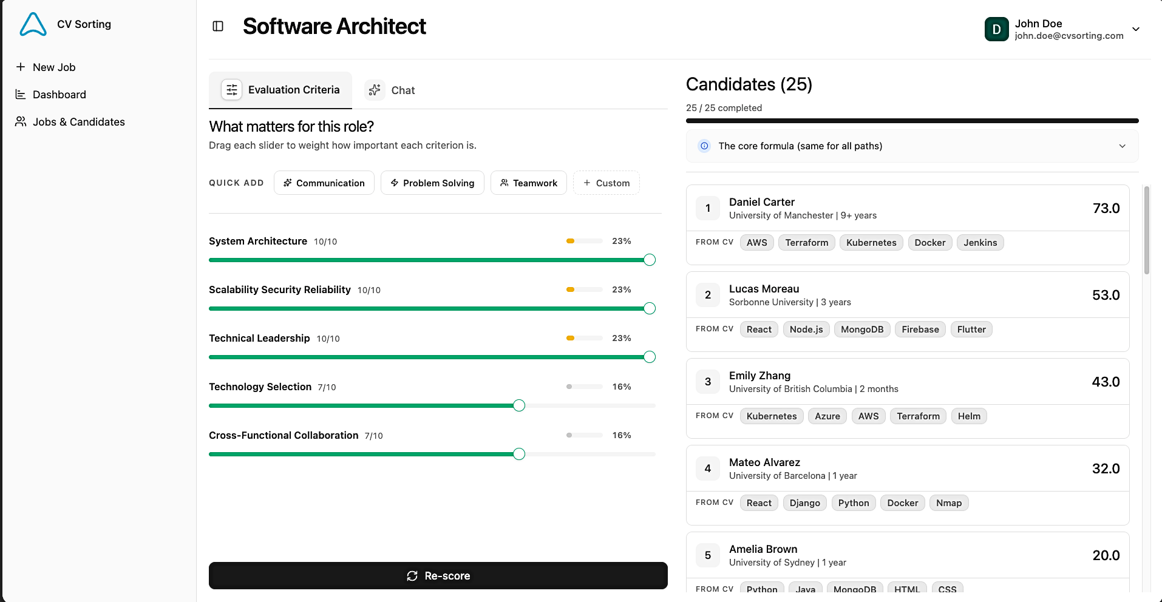This screenshot has width=1162, height=602.
Task: Click the refresh icon inside the Re-score button
Action: click(x=412, y=575)
